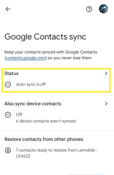Tap the 'Keep your contacts synced' description
114x175 pixels.
51,55
